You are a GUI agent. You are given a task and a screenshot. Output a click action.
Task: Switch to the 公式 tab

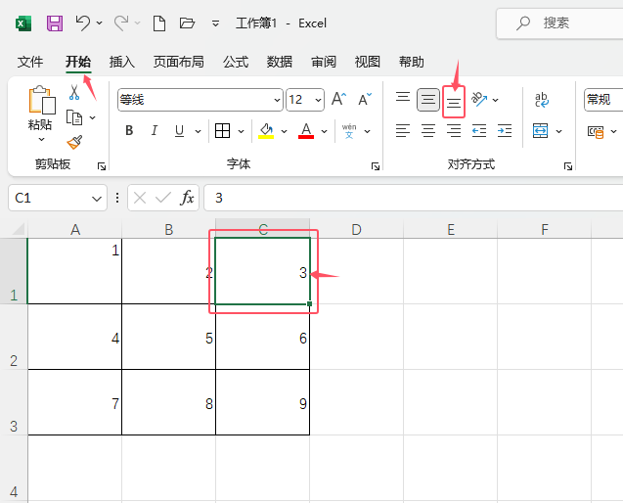[x=236, y=62]
